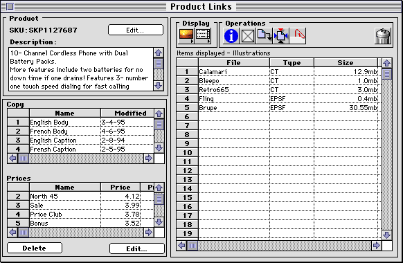Click the File column header
The image size is (403, 263).
[x=234, y=63]
